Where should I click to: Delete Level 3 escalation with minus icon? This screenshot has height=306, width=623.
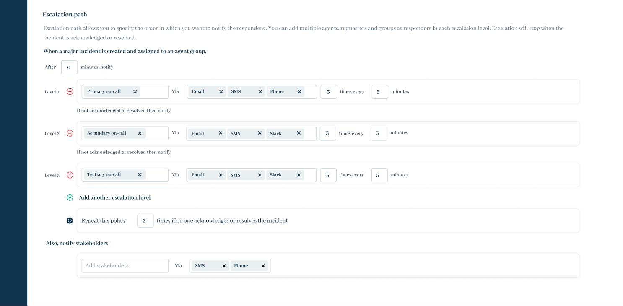coord(70,175)
